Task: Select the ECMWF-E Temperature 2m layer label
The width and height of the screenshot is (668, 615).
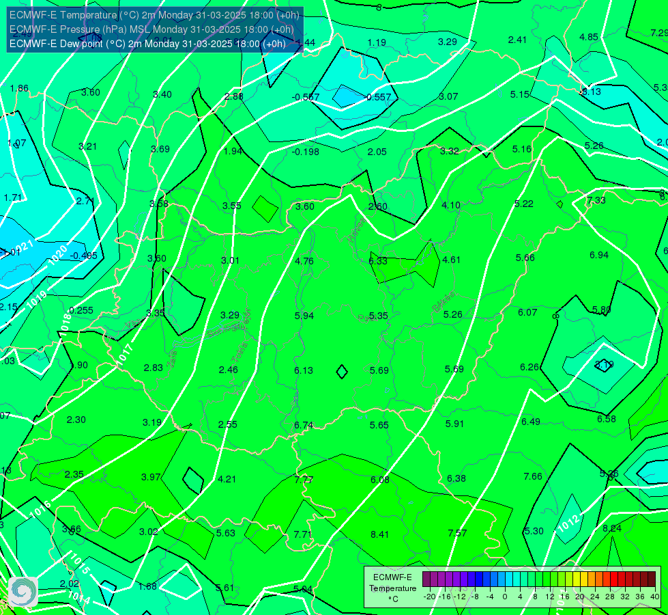Action: coord(154,15)
